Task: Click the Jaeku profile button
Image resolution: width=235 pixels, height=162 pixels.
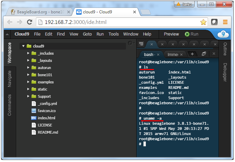Action: [x=184, y=4]
